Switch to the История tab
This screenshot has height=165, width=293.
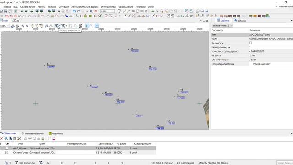(240, 21)
